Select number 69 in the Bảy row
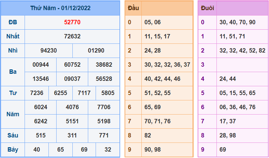 (x=84, y=150)
